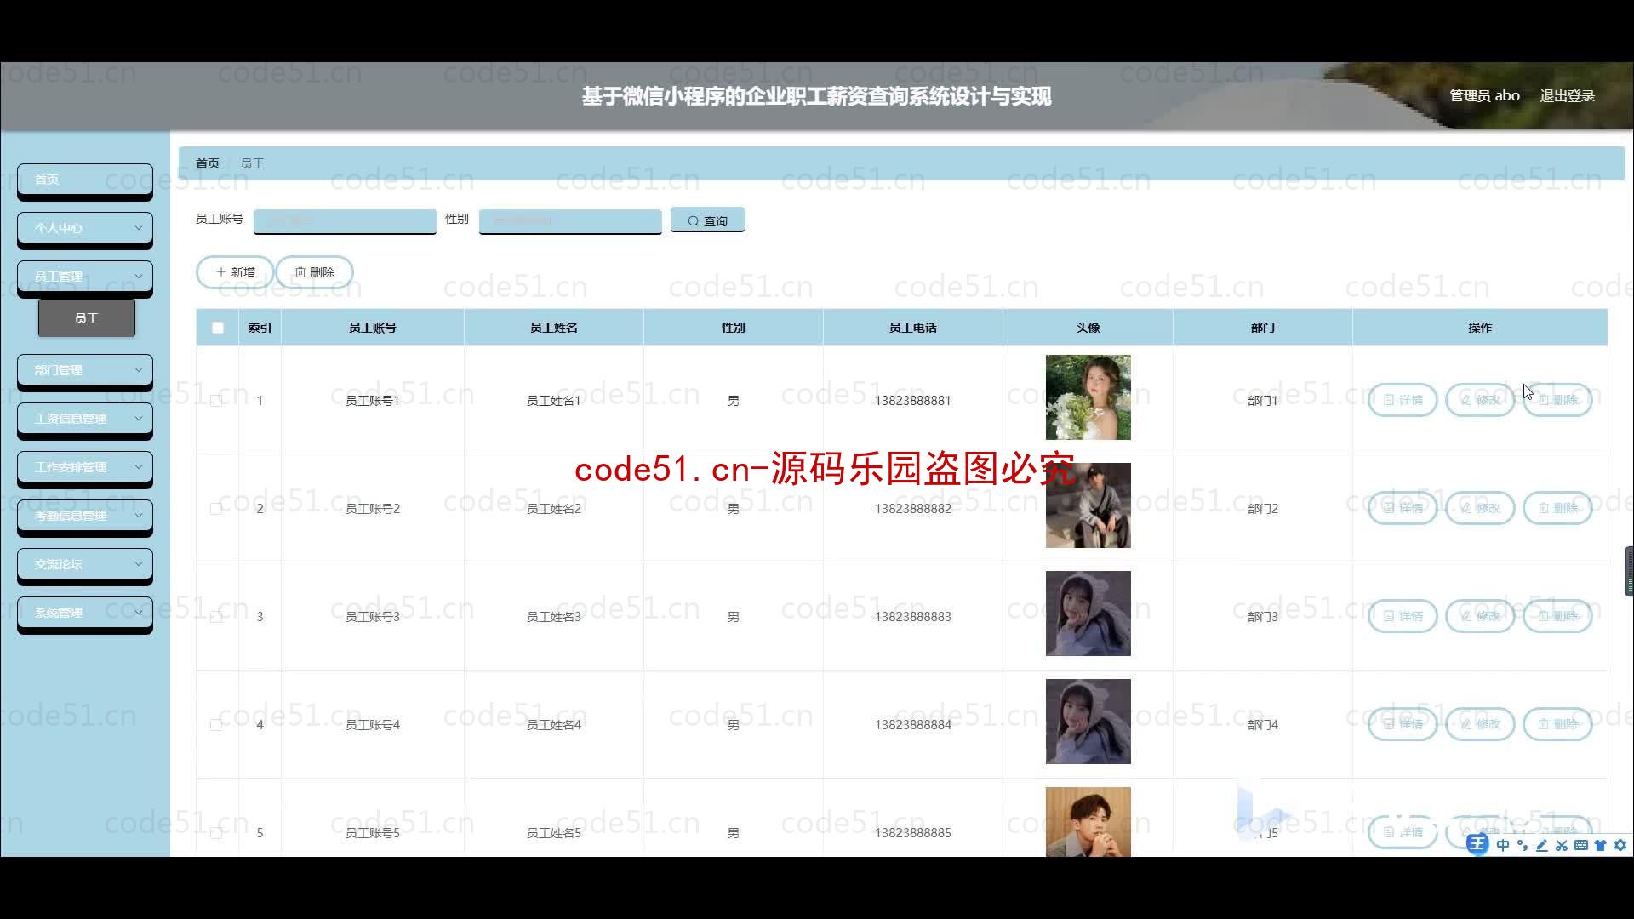Click the 删除 batch delete icon
Image resolution: width=1634 pixels, height=919 pixels.
pyautogui.click(x=316, y=271)
